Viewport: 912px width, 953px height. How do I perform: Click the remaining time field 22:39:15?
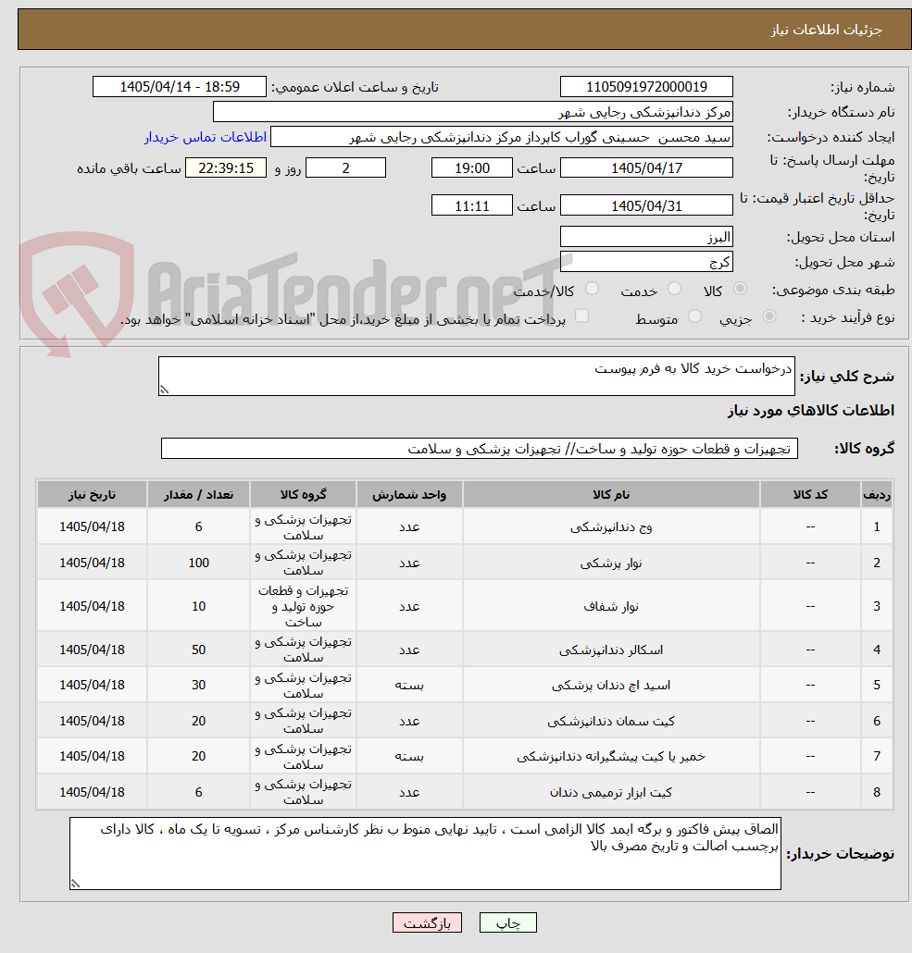(226, 167)
